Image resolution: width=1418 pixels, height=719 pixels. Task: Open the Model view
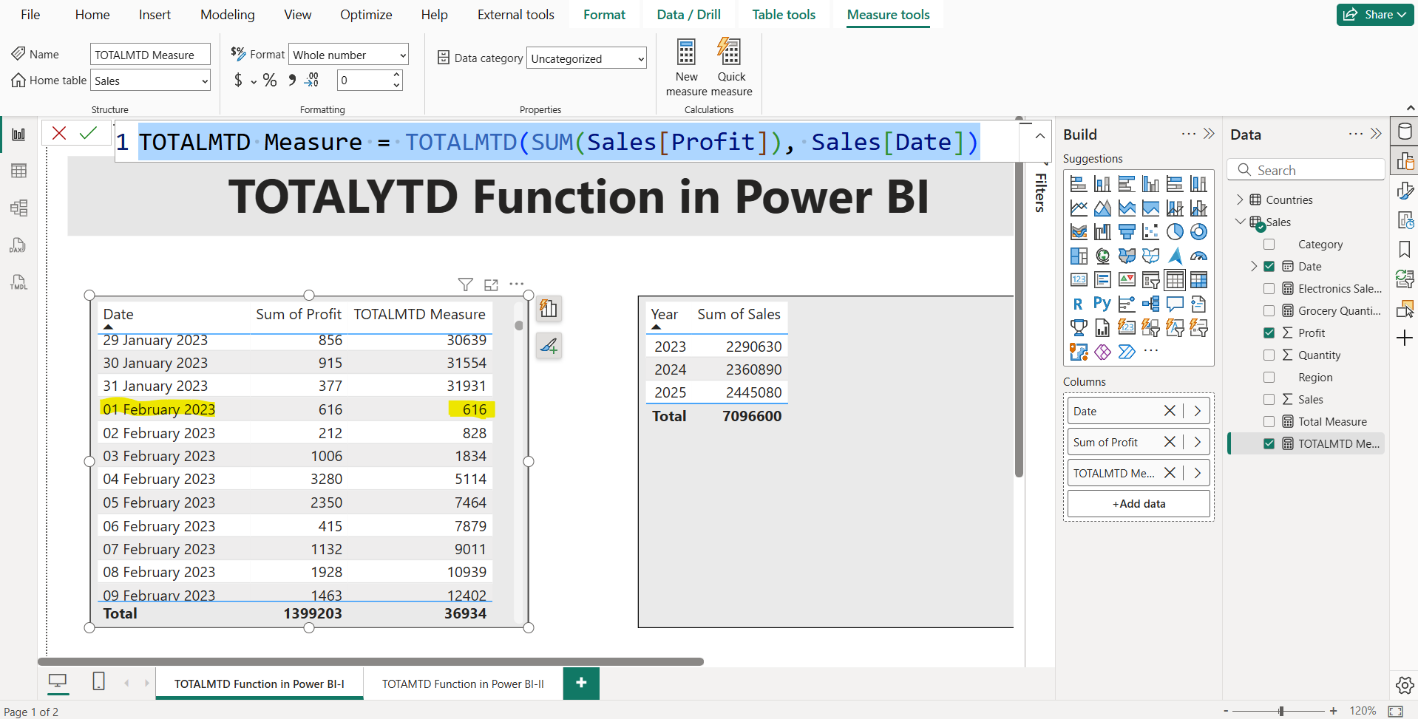click(18, 208)
